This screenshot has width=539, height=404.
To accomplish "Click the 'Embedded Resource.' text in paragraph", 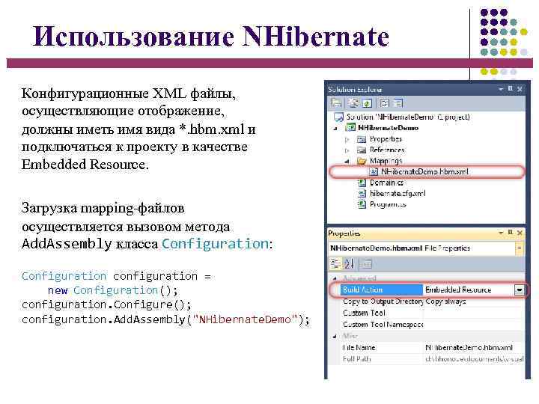I will [85, 164].
